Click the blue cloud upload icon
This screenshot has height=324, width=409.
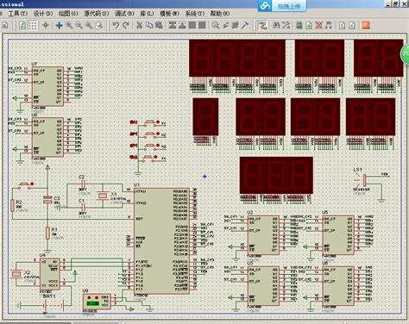[265, 6]
